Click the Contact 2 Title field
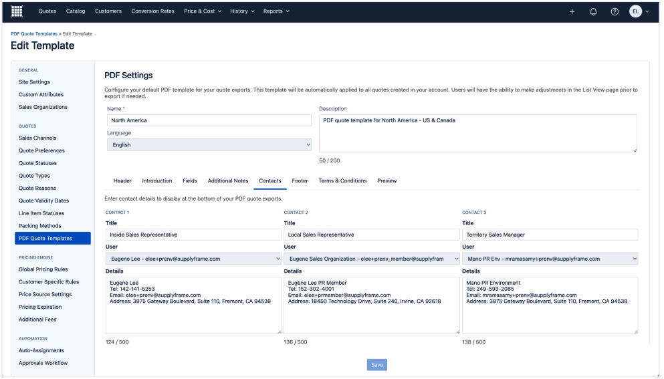Screen dimensions: 664x379 pyautogui.click(x=371, y=235)
